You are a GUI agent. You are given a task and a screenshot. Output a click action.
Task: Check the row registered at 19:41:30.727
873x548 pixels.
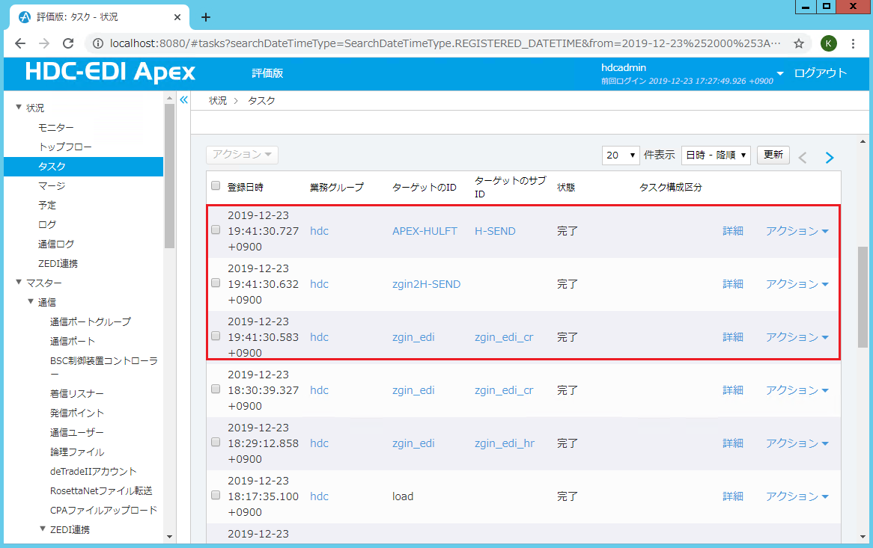(x=216, y=230)
